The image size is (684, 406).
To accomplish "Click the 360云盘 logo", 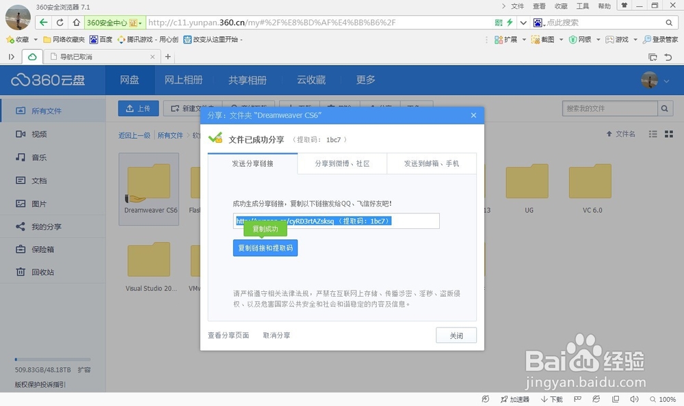I will coord(48,80).
